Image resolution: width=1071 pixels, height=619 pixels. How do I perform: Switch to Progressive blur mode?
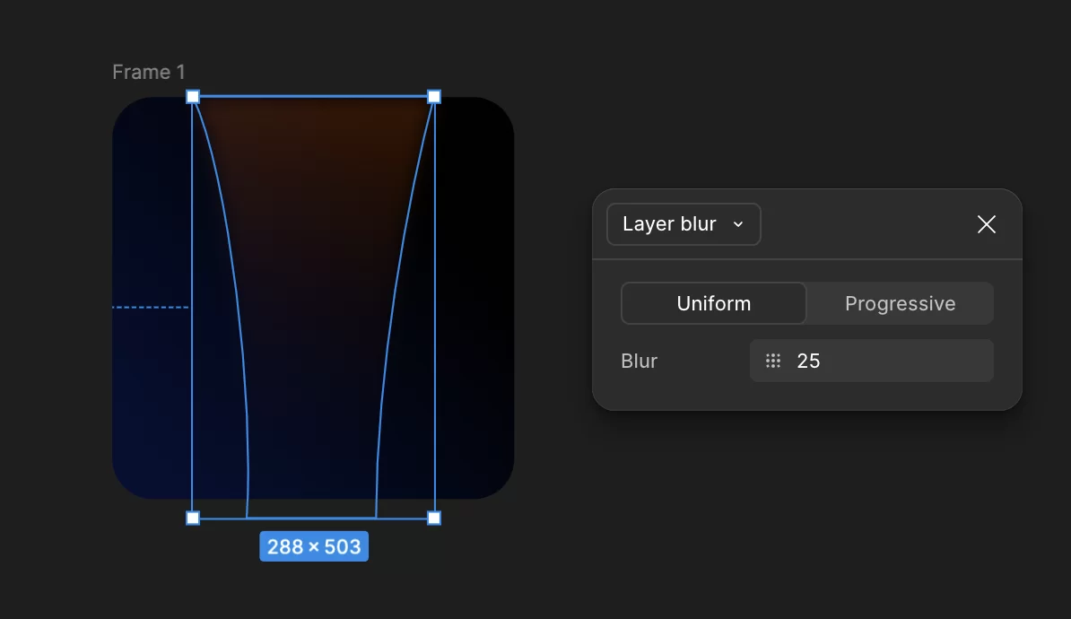900,303
